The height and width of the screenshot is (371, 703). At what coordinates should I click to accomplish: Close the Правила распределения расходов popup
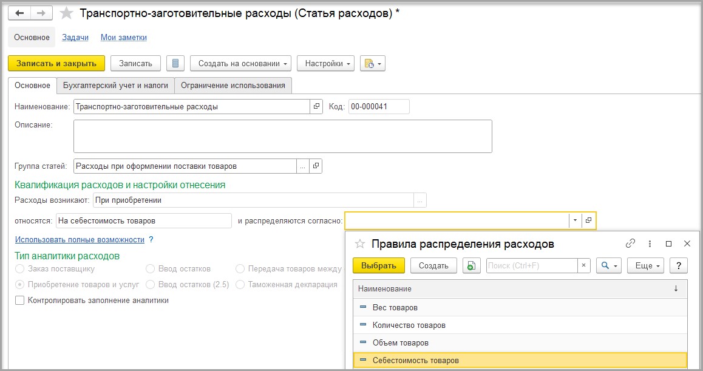coord(687,243)
